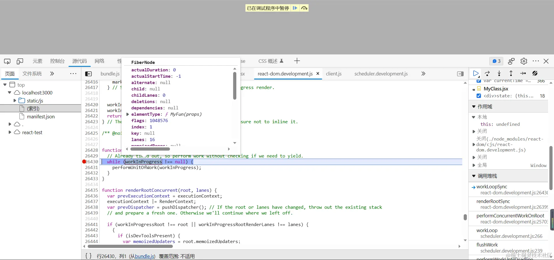Activate the inspect element picker icon
The image size is (554, 260).
click(7, 61)
